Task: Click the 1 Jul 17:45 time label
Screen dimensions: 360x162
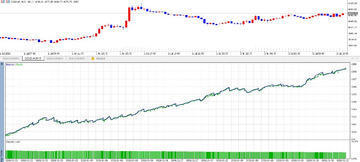Action: click(150, 53)
